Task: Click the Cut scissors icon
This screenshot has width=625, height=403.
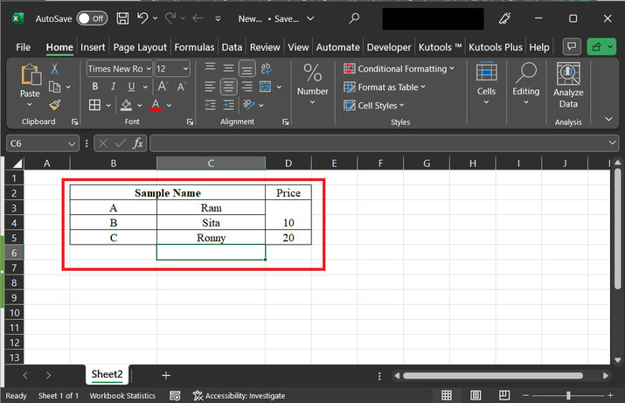Action: (x=55, y=69)
